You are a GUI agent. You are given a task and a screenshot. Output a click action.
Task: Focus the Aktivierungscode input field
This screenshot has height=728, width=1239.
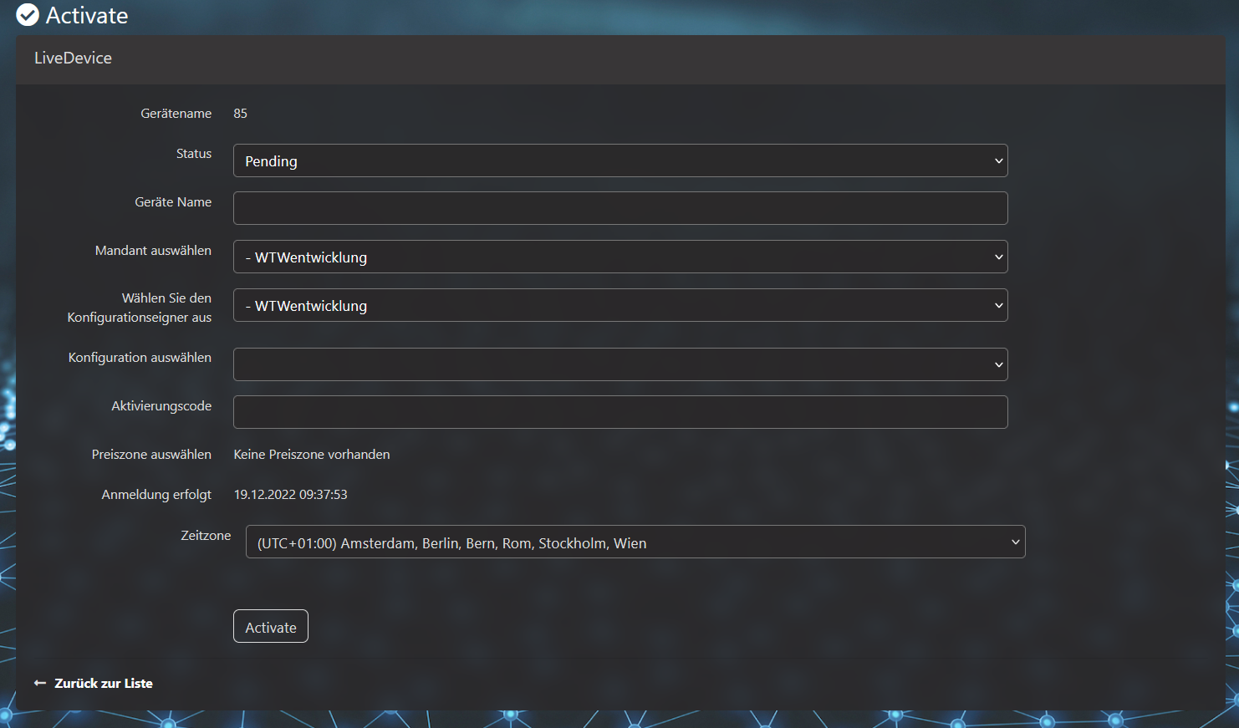tap(620, 412)
